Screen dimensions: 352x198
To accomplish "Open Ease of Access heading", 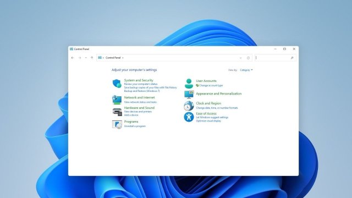I will [x=206, y=114].
